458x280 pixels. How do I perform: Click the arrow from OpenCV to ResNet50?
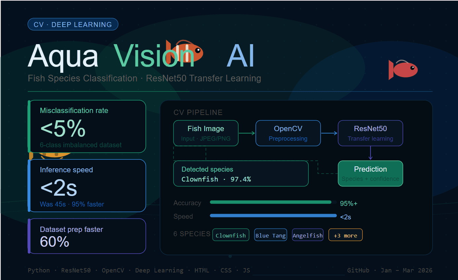click(329, 133)
